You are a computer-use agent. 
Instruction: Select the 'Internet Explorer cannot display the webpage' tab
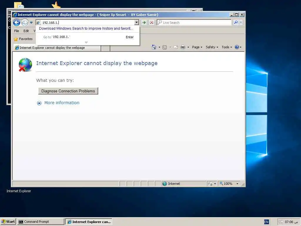57,48
